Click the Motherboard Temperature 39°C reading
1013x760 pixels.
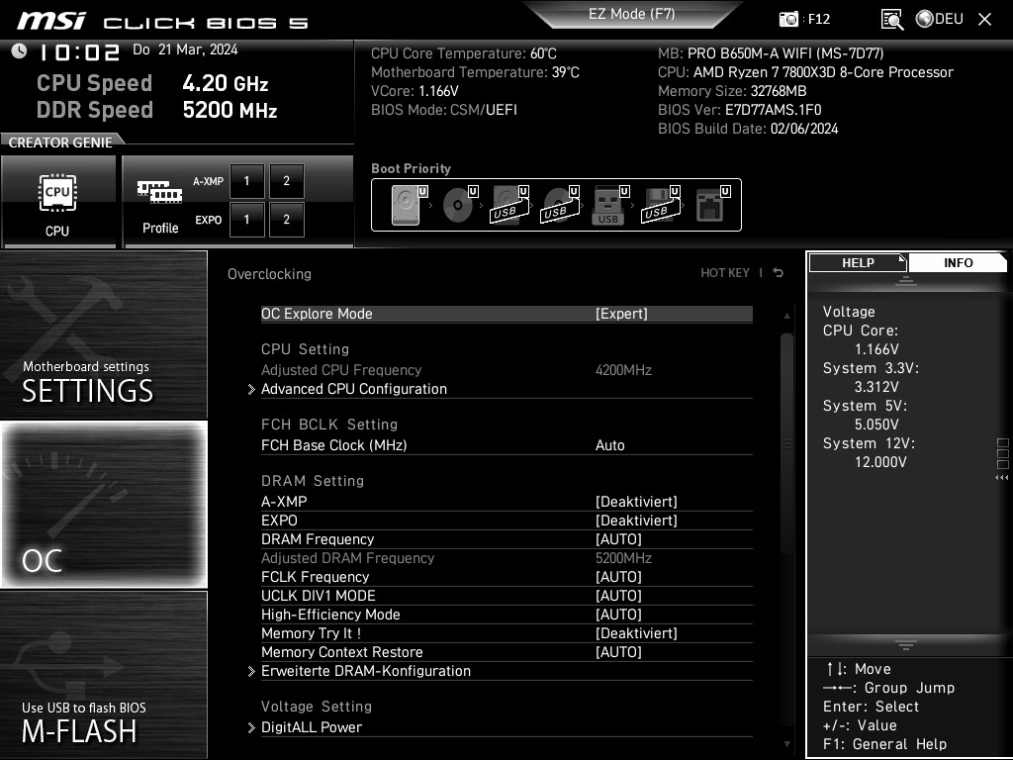click(475, 72)
